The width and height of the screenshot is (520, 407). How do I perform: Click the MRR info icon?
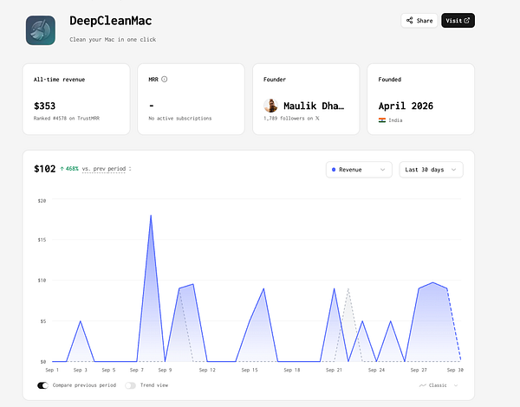pos(164,79)
